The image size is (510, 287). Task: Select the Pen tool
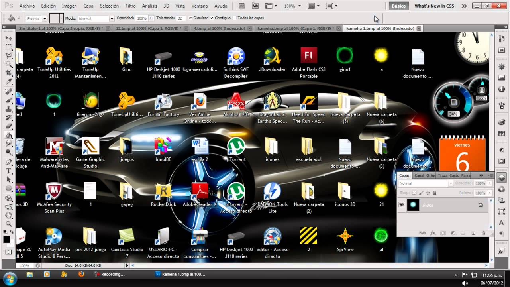point(8,162)
